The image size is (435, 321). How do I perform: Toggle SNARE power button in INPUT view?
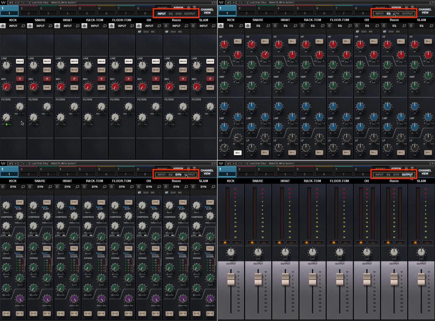point(30,26)
